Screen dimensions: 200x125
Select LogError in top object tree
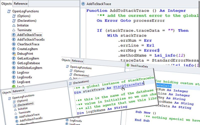[x=23, y=72]
